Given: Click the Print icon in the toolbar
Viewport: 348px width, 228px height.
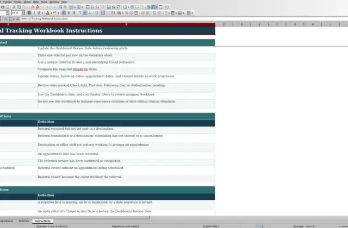Looking at the screenshot, I should (x=3, y=7).
